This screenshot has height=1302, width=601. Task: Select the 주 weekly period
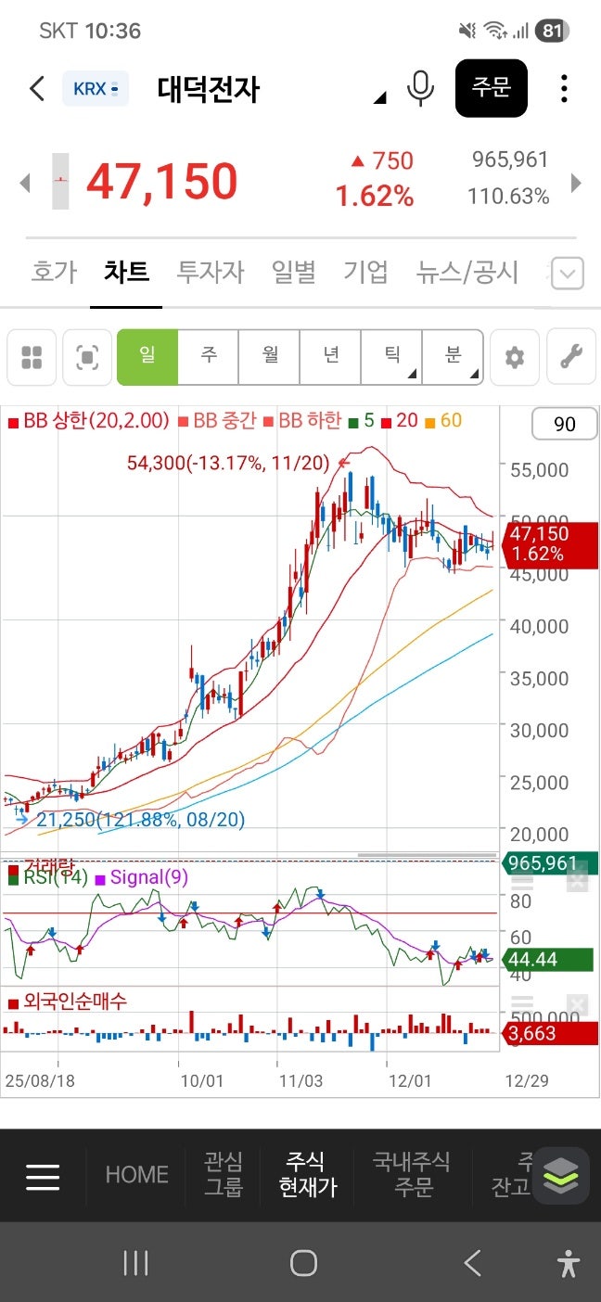(209, 356)
